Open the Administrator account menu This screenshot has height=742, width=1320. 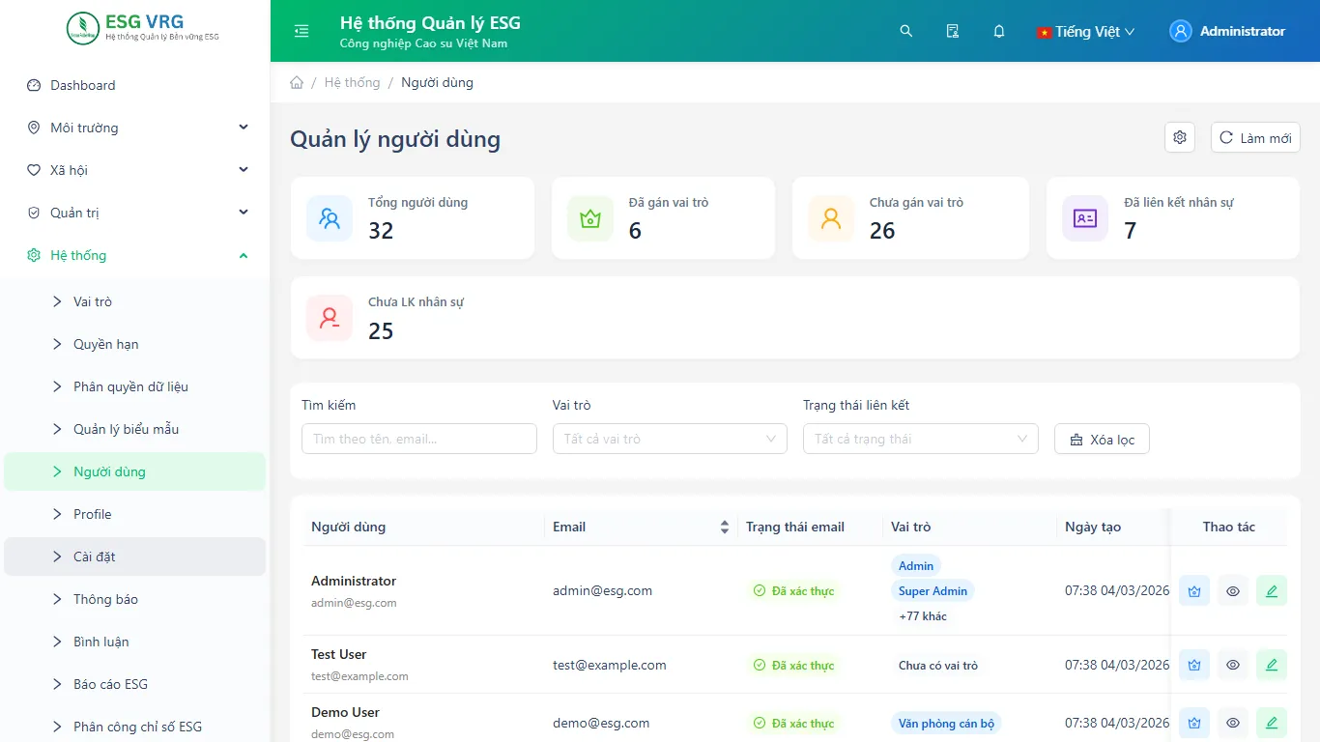coord(1227,31)
